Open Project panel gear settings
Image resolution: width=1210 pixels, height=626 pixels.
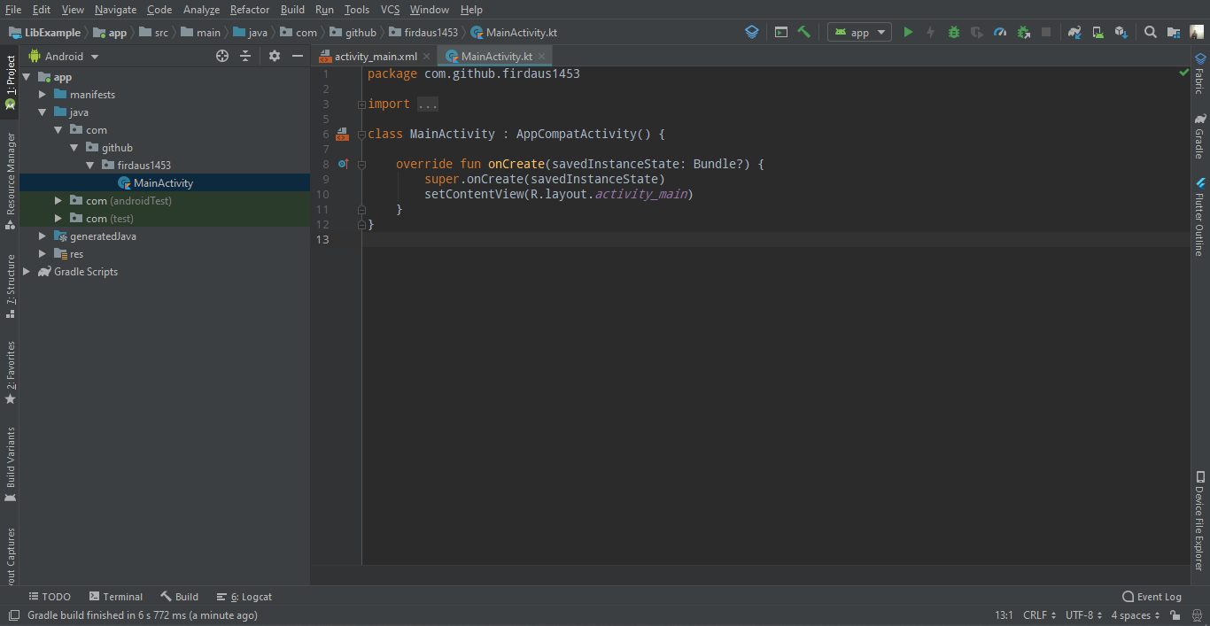pyautogui.click(x=275, y=56)
